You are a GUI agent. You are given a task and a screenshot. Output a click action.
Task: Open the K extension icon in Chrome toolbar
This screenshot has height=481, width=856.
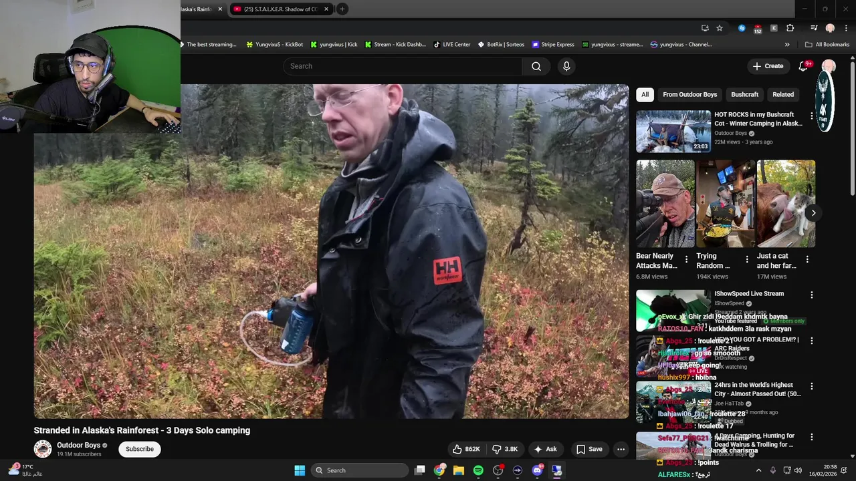click(774, 28)
